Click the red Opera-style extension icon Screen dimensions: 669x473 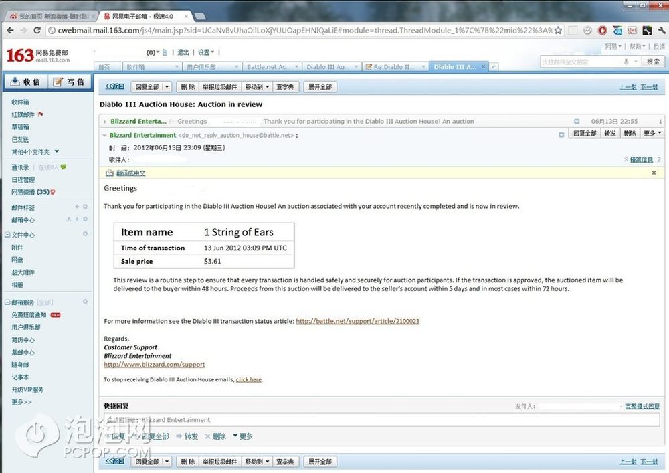click(x=603, y=30)
